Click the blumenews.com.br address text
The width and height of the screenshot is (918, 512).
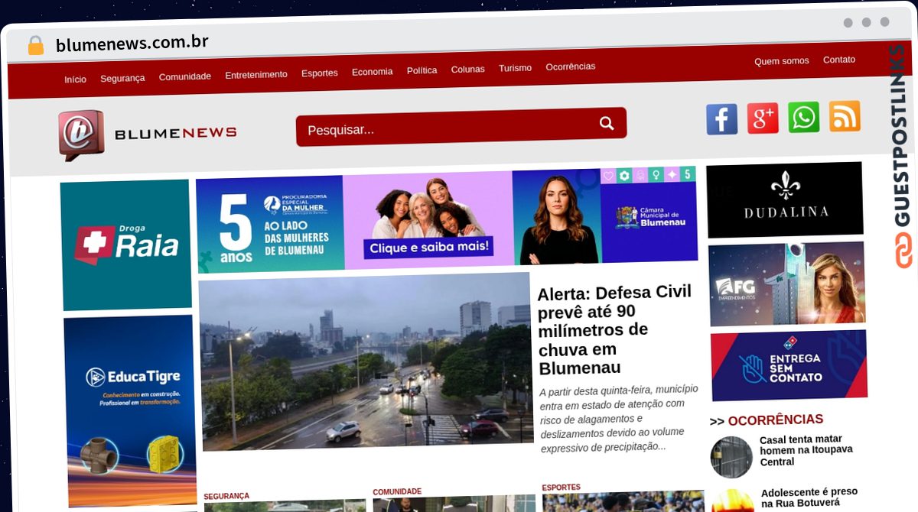(132, 43)
